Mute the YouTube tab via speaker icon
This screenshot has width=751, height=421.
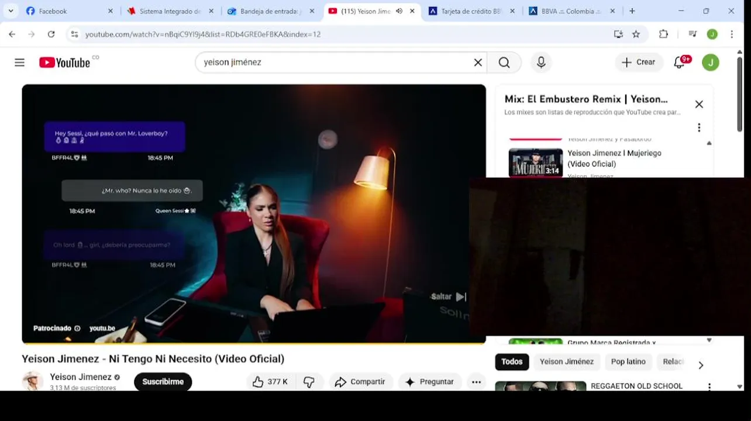399,11
